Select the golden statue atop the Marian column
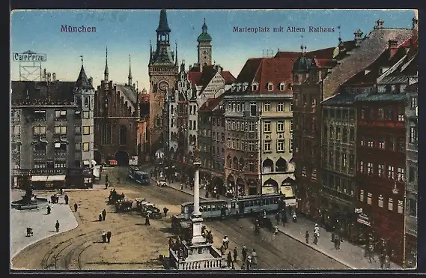Screen dimensions: 426x278 [196, 154]
